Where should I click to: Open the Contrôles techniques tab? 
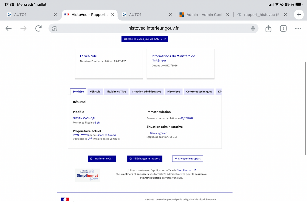coord(199,92)
